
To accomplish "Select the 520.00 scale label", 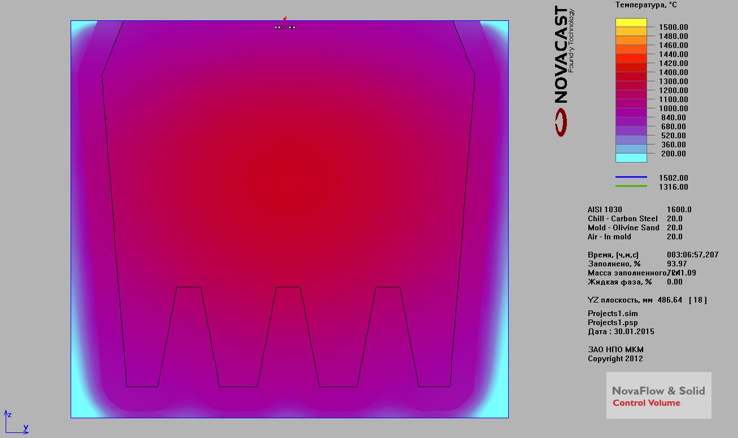I will click(674, 135).
